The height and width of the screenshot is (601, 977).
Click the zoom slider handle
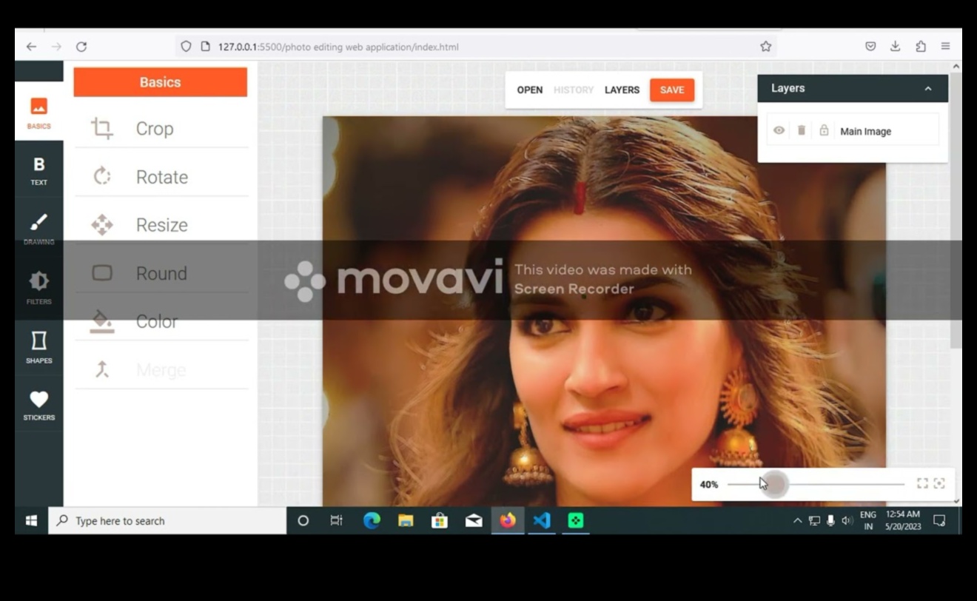point(774,485)
